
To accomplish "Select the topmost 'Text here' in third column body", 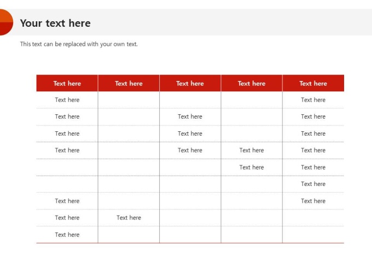I will (190, 117).
